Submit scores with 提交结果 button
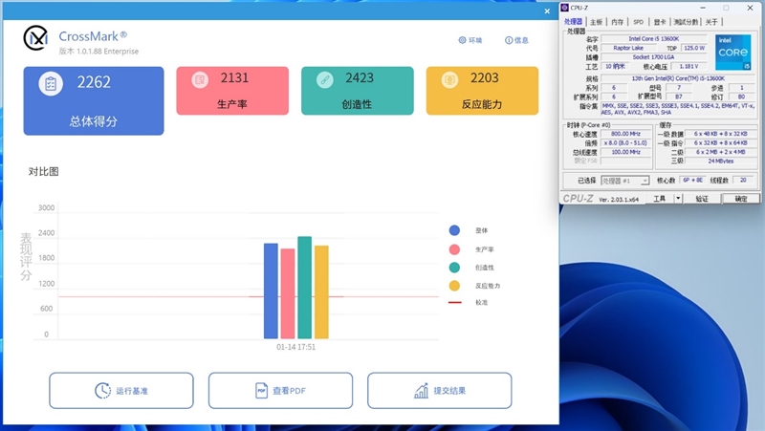Screen dimensions: 765x431 [440, 391]
